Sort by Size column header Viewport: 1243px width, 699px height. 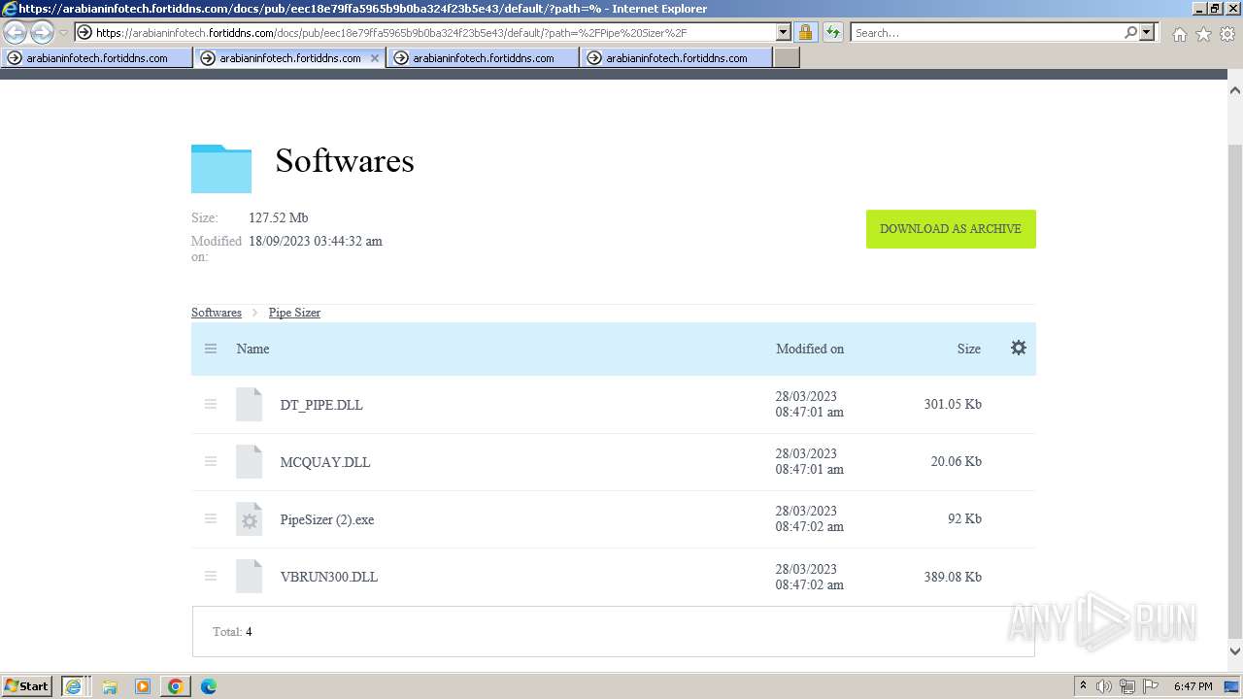[x=969, y=349]
